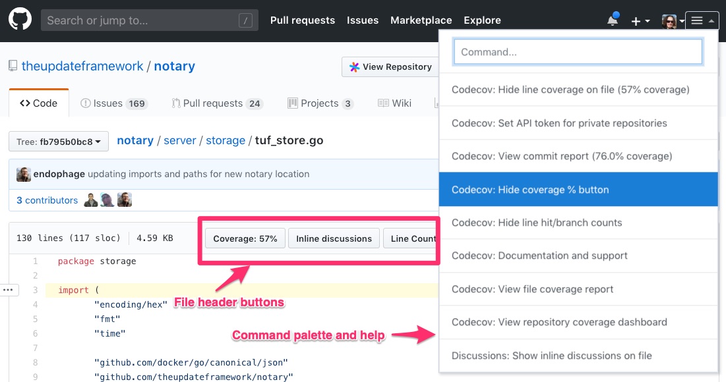
Task: Switch to the Wiki tab
Action: click(x=394, y=103)
